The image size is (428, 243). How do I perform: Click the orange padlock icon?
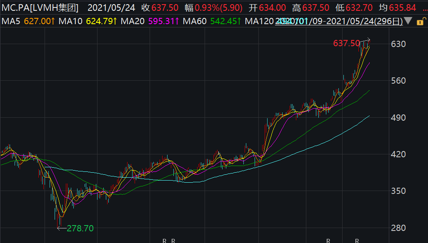point(419,21)
